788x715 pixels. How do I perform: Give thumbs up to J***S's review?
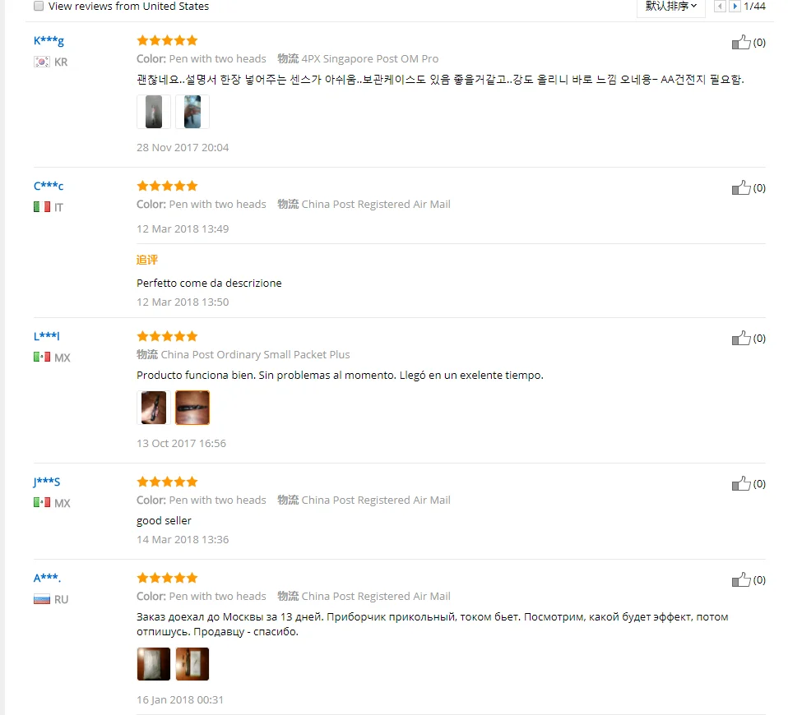[741, 483]
